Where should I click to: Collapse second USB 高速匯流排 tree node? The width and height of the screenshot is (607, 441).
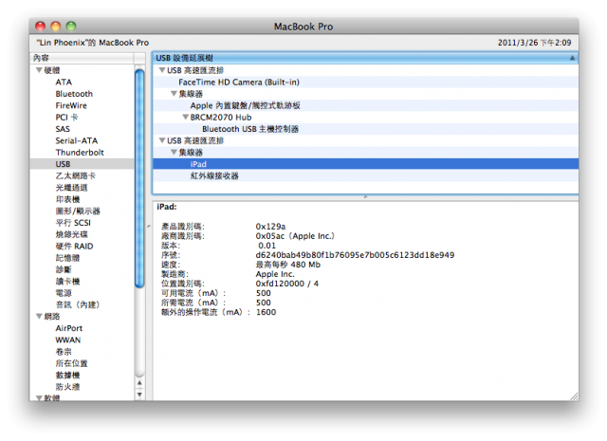[162, 140]
